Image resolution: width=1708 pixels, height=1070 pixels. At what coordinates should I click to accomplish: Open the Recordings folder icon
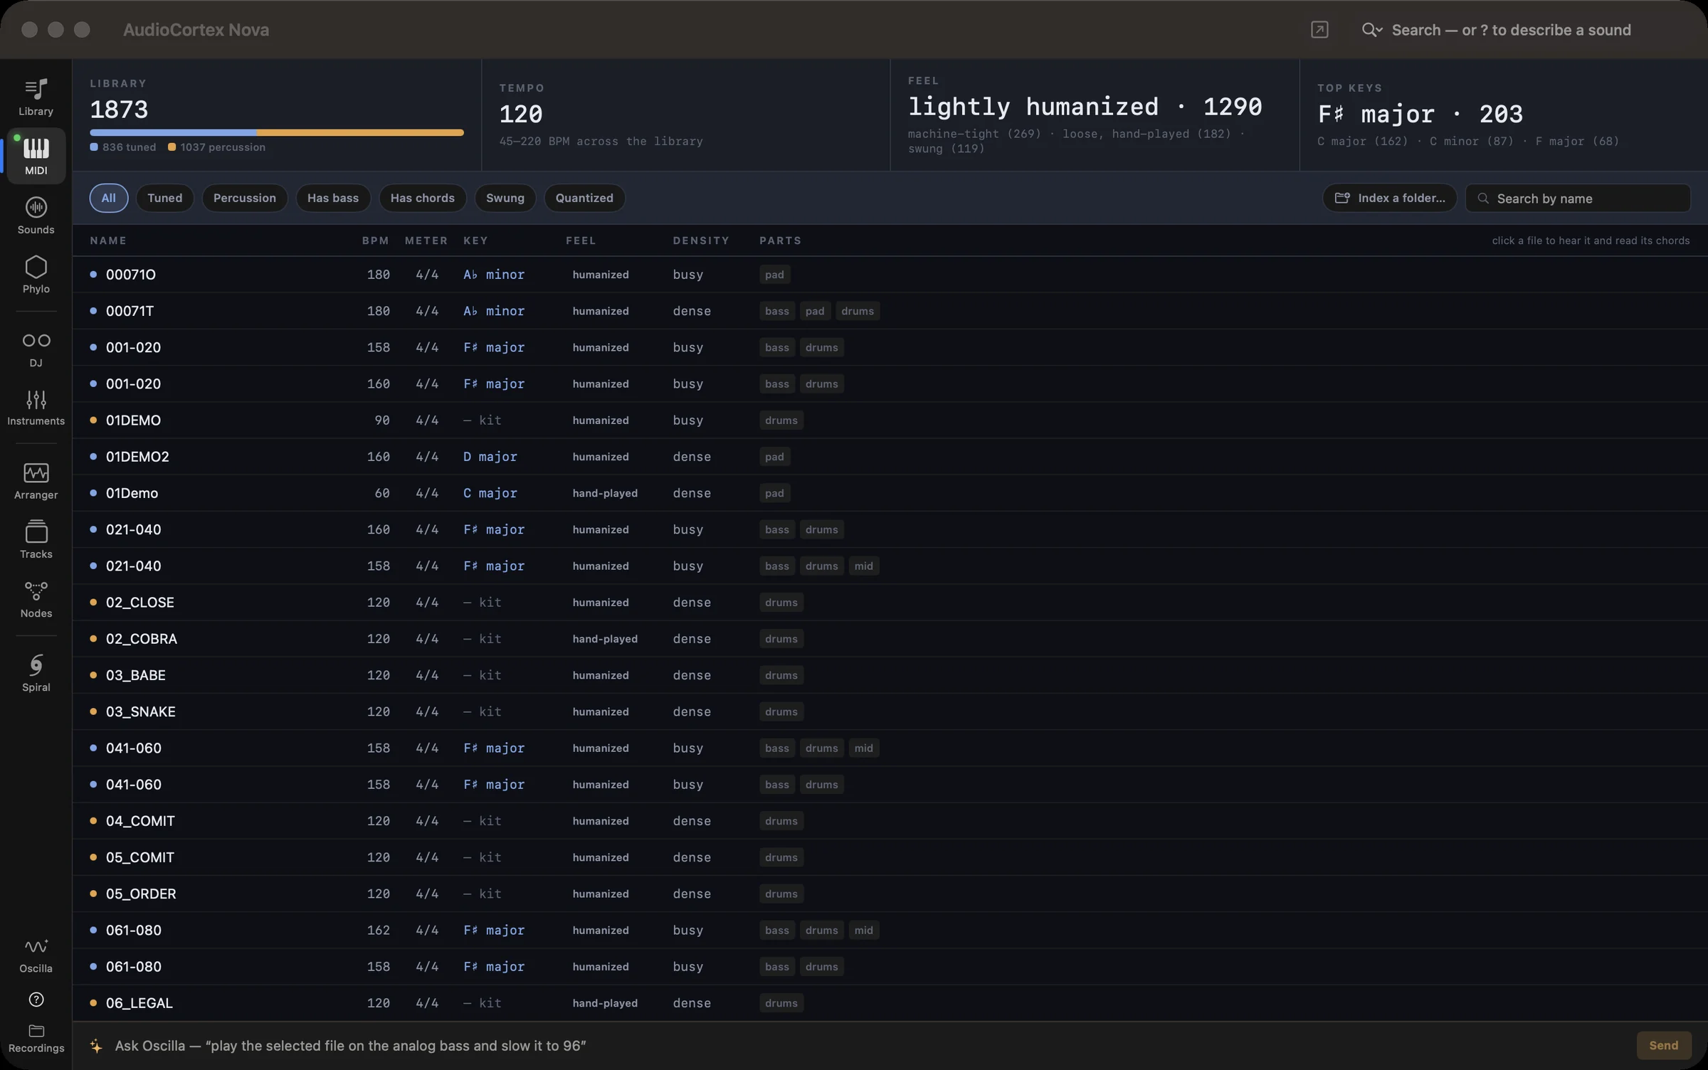(36, 1038)
